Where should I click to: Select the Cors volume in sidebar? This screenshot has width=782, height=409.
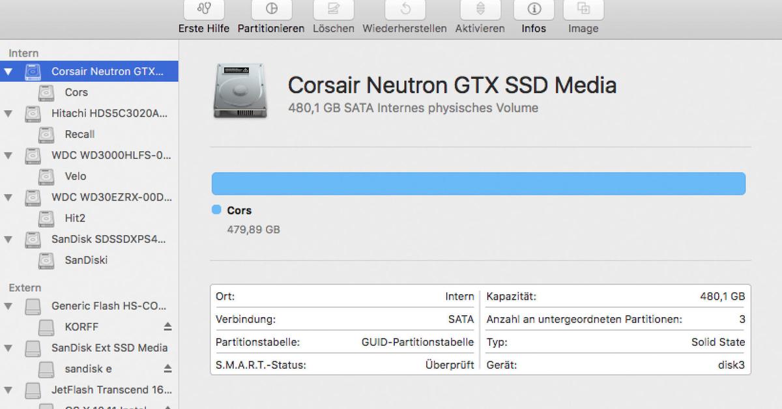(x=89, y=92)
